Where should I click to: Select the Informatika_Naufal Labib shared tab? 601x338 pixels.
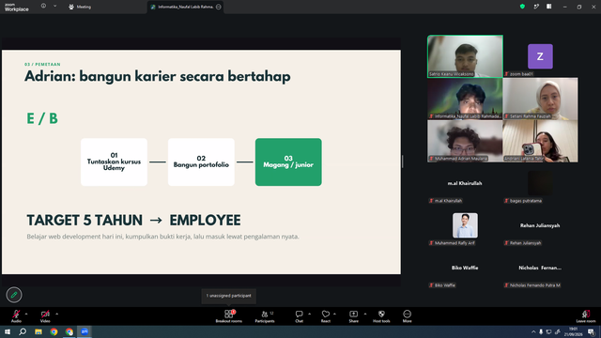186,7
